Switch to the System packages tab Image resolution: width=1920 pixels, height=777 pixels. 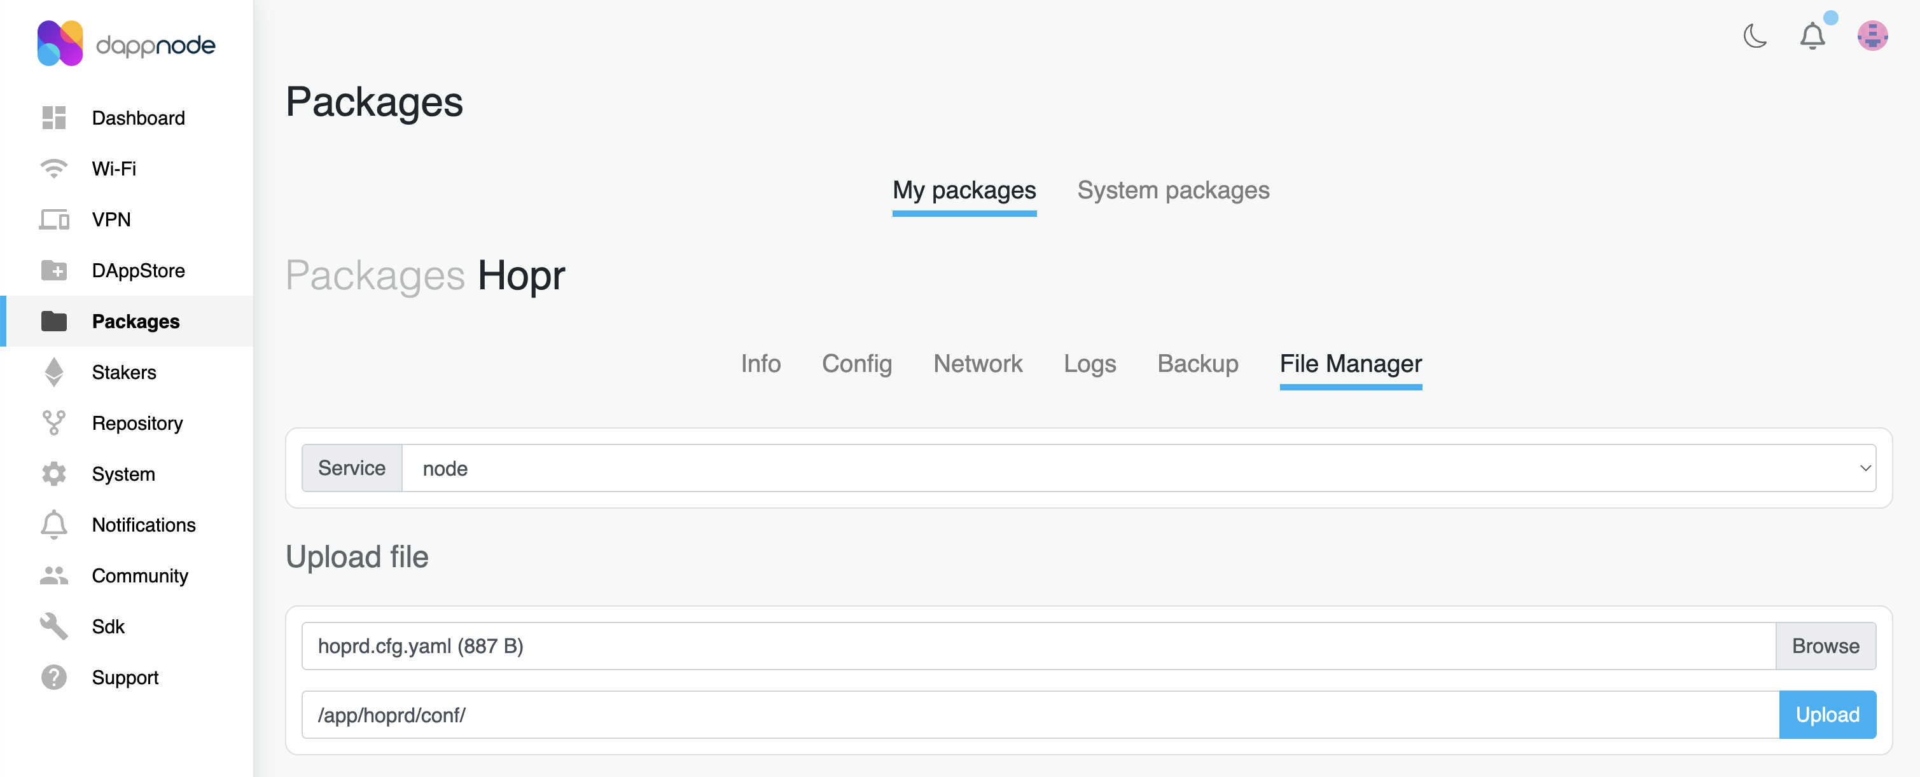point(1173,191)
